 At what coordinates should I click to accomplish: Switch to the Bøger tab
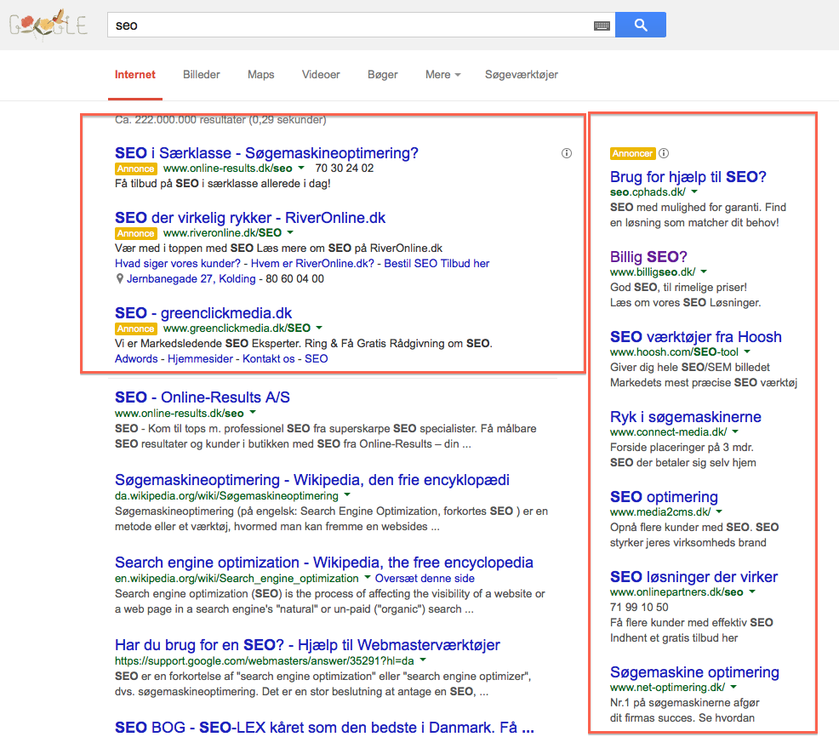pyautogui.click(x=383, y=74)
